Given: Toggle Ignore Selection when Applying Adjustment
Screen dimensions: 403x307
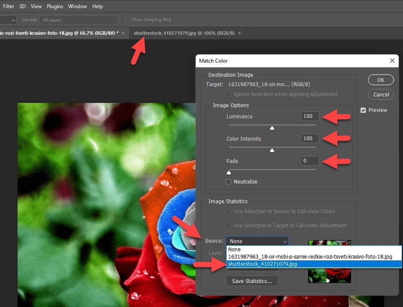Looking at the screenshot, I should point(228,94).
